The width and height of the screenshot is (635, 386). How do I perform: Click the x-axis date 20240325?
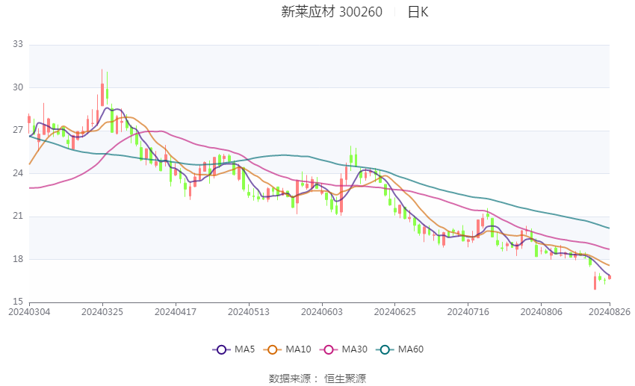pos(102,312)
